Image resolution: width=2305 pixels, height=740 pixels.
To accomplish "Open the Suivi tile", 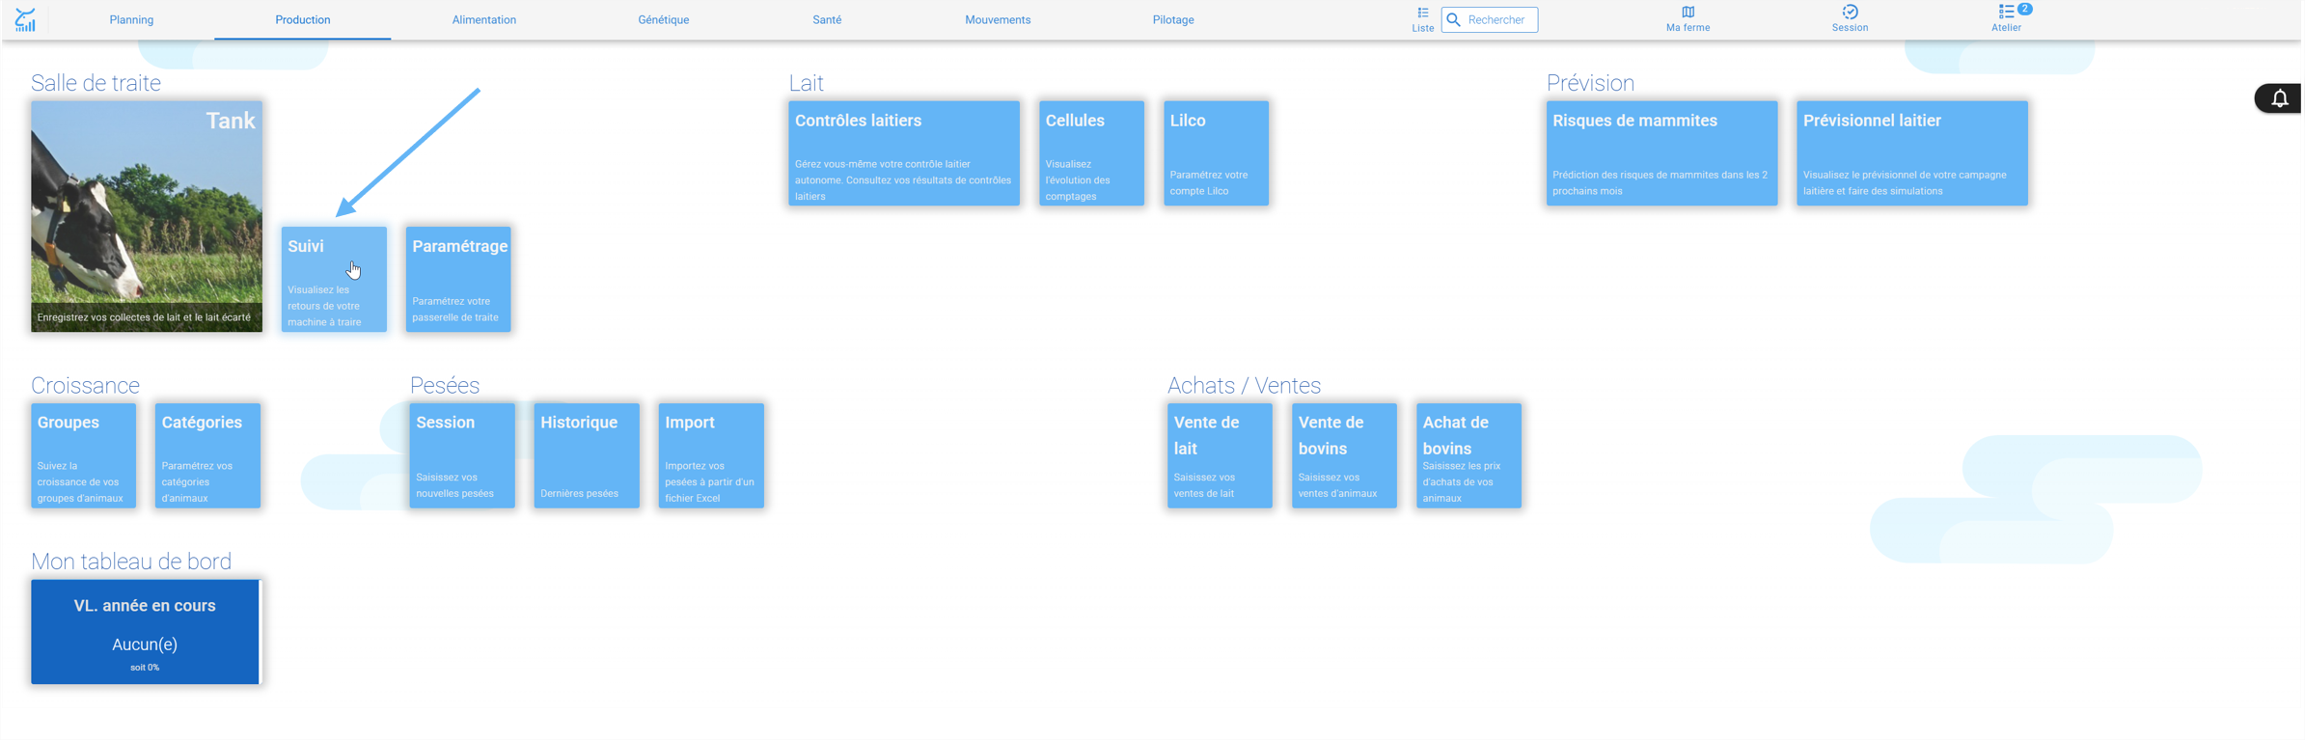I will point(334,280).
